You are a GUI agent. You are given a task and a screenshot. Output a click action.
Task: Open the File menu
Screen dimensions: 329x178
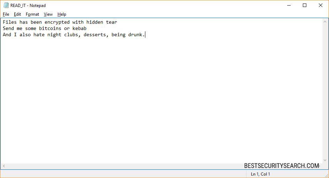6,14
